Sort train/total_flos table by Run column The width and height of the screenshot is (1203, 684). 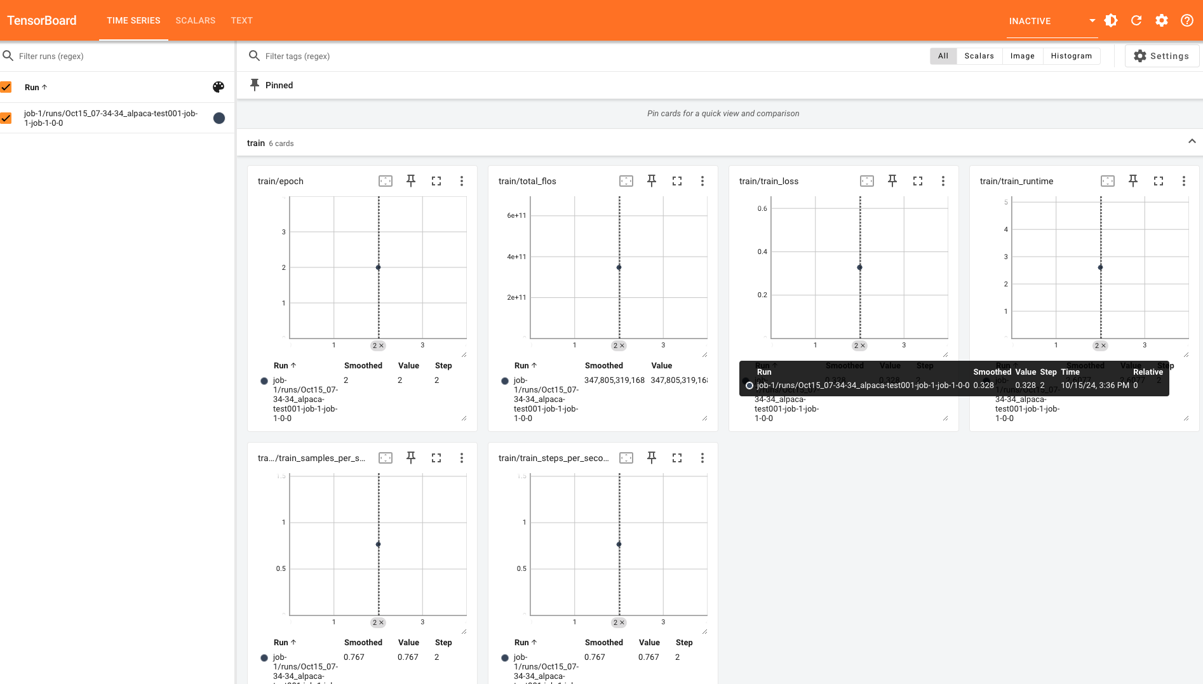coord(525,366)
